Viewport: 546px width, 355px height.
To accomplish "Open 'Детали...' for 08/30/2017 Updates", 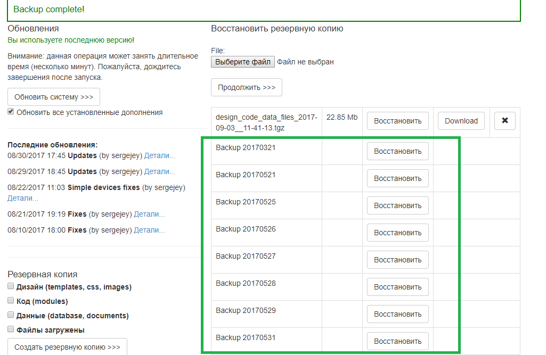I will [x=159, y=156].
